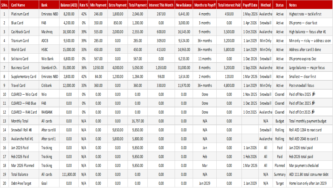
Task: Click the 'Total Interest Paid' header
Action: click(229, 5)
